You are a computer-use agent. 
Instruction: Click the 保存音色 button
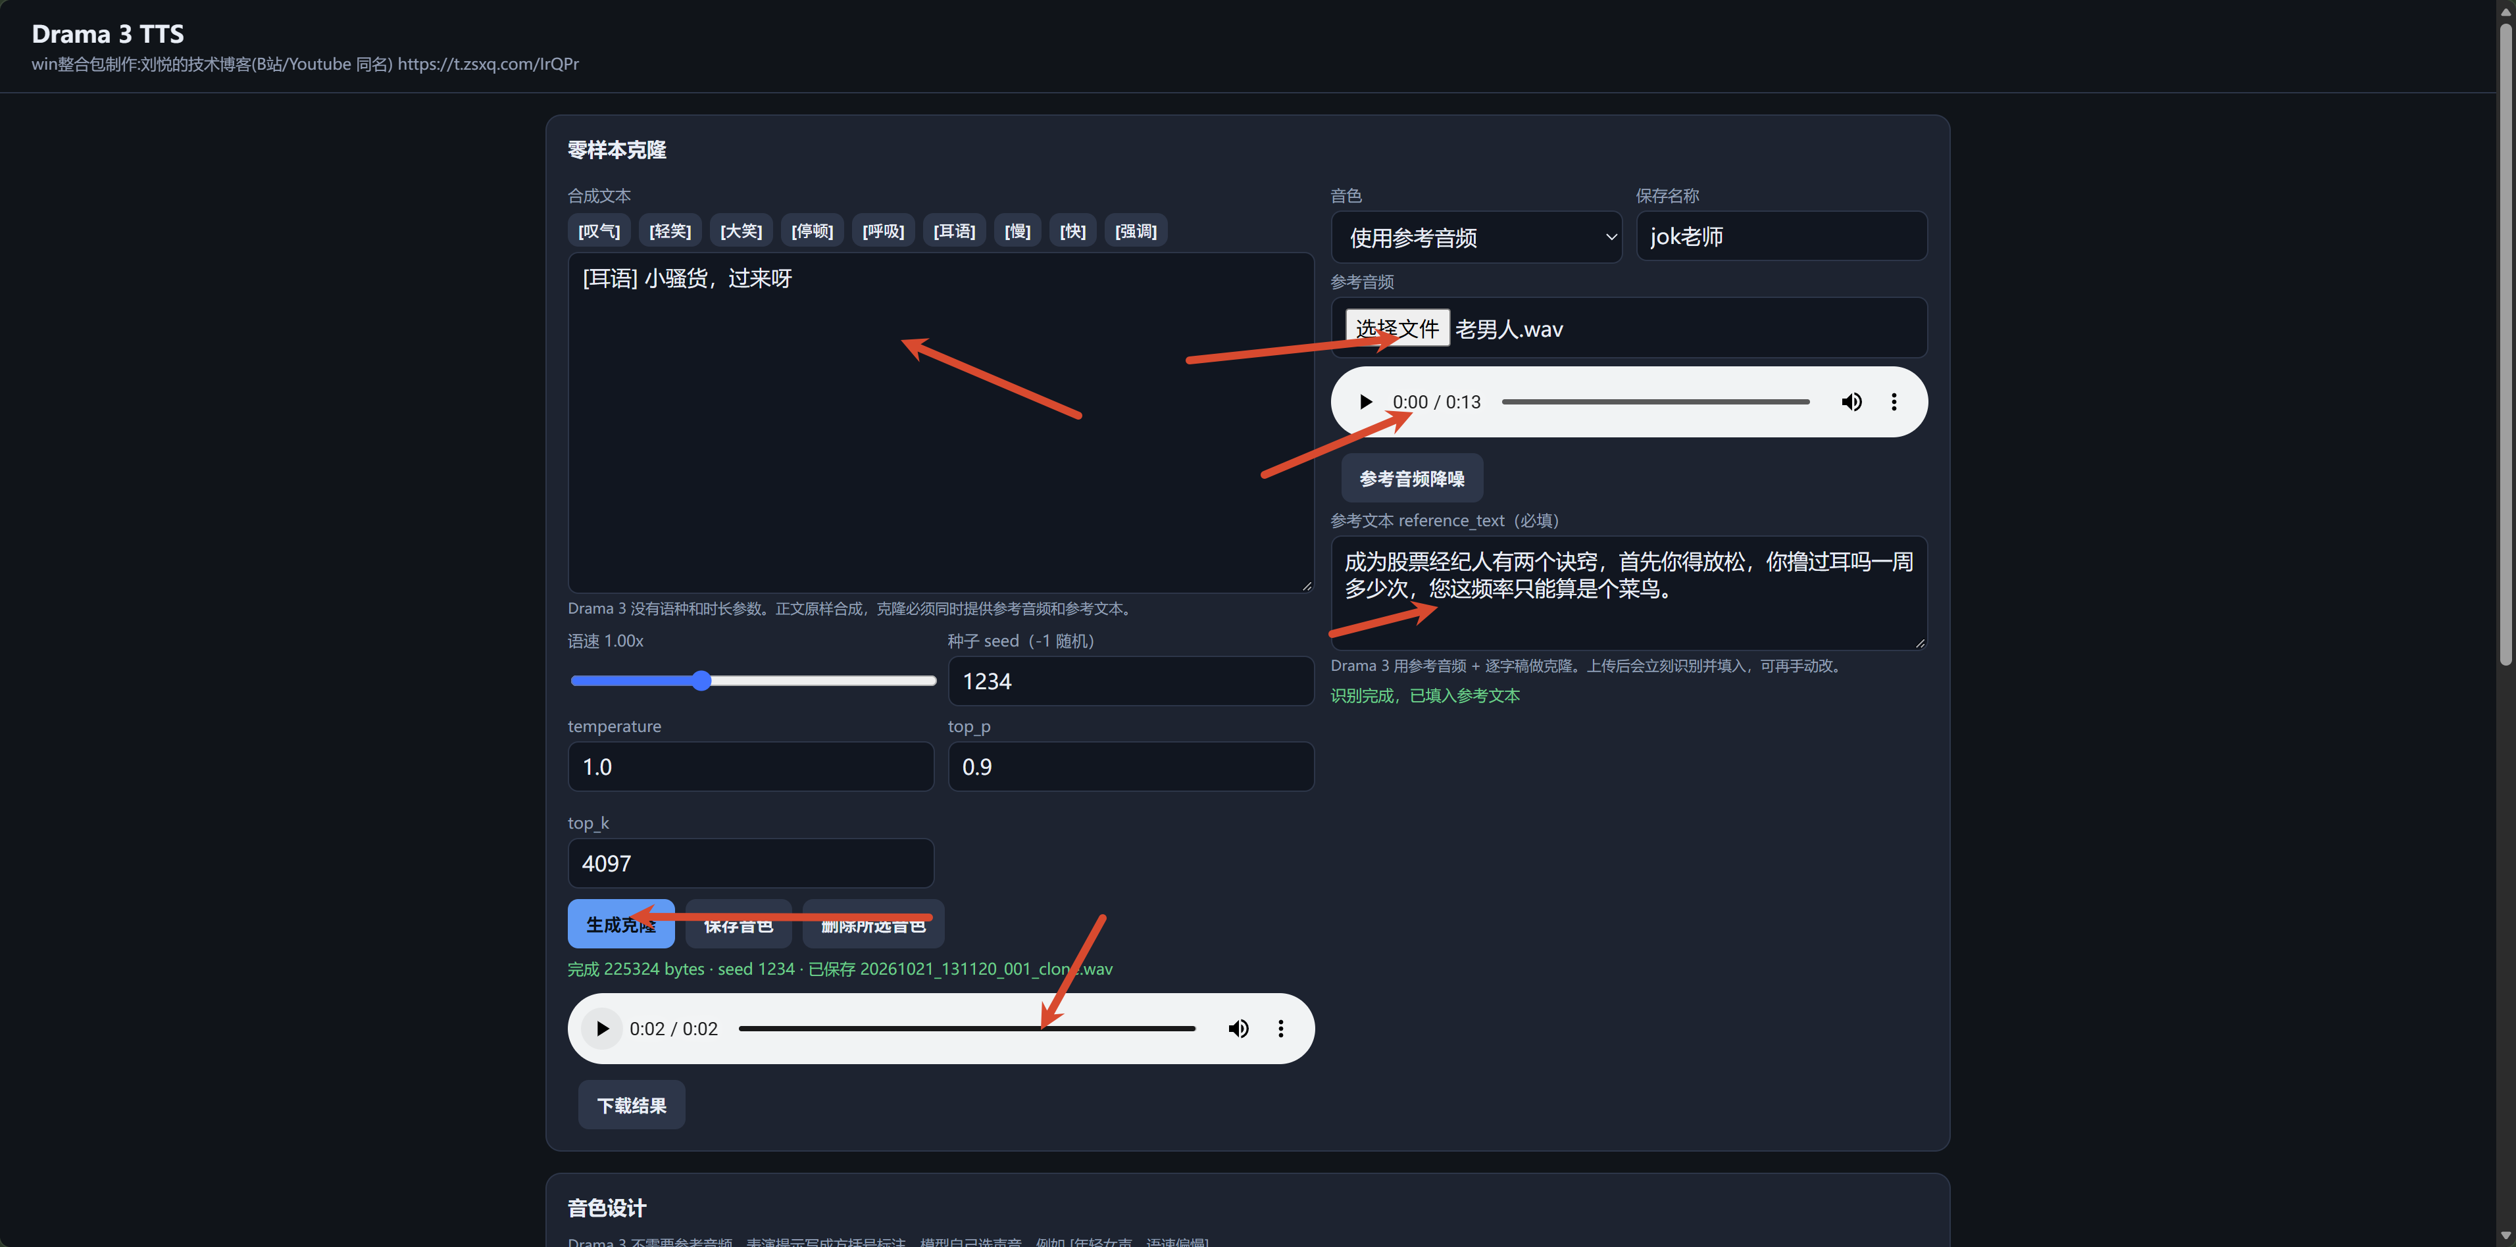tap(738, 924)
